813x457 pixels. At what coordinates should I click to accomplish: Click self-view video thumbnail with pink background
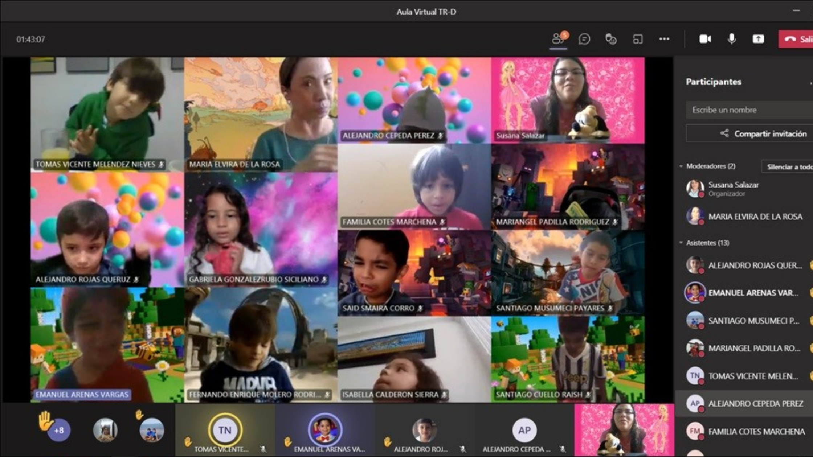click(x=624, y=430)
